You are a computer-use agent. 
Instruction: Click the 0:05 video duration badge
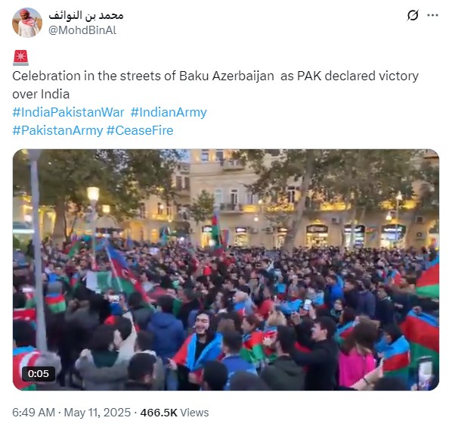39,373
